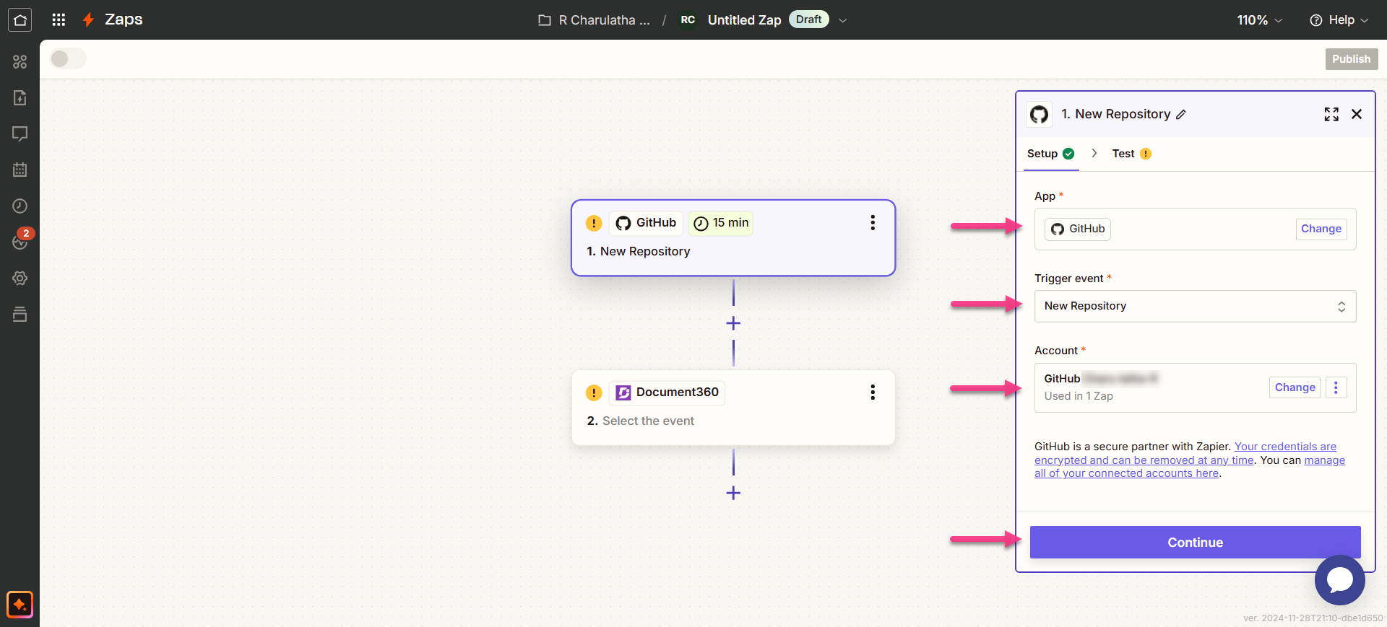The height and width of the screenshot is (627, 1387).
Task: Open the Trigger event dropdown
Action: click(x=1195, y=306)
